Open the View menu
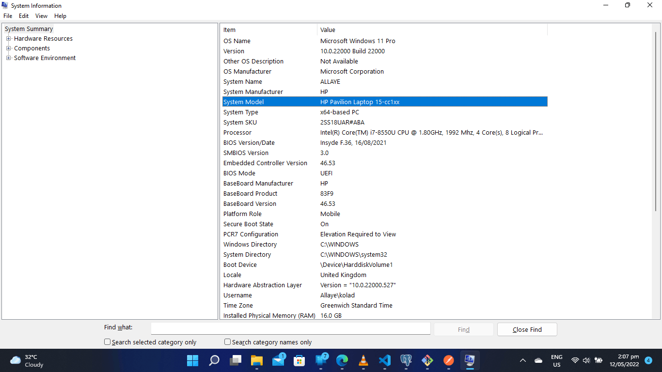 click(42, 16)
